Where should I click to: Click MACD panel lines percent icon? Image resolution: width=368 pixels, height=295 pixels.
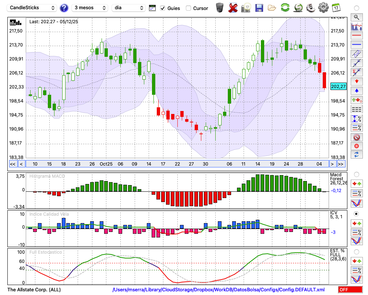click(357, 193)
